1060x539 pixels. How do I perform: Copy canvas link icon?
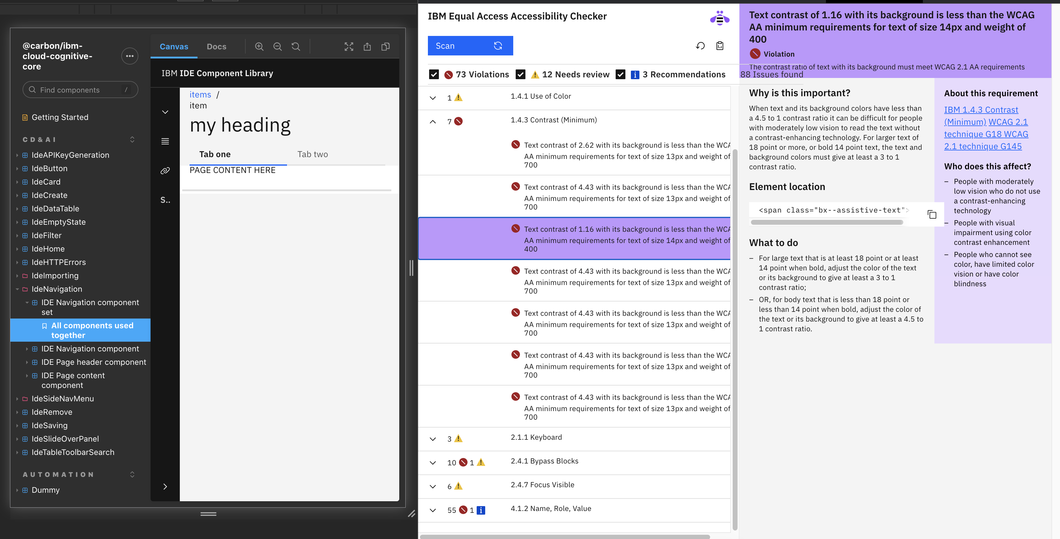pyautogui.click(x=386, y=47)
